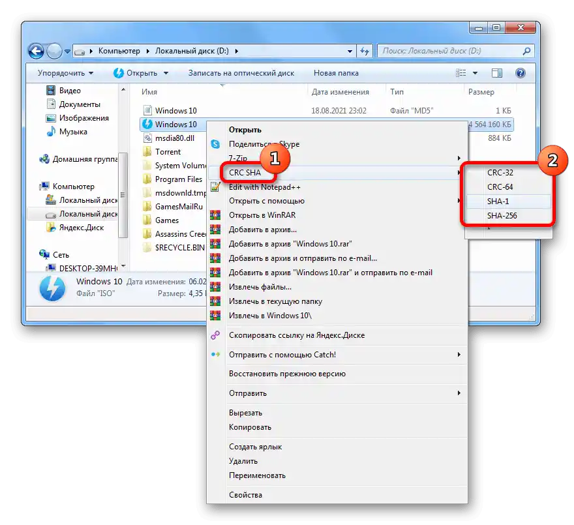Screen dimensions: 574x525
Task: Open the view options dropdown arrow
Action: 475,73
